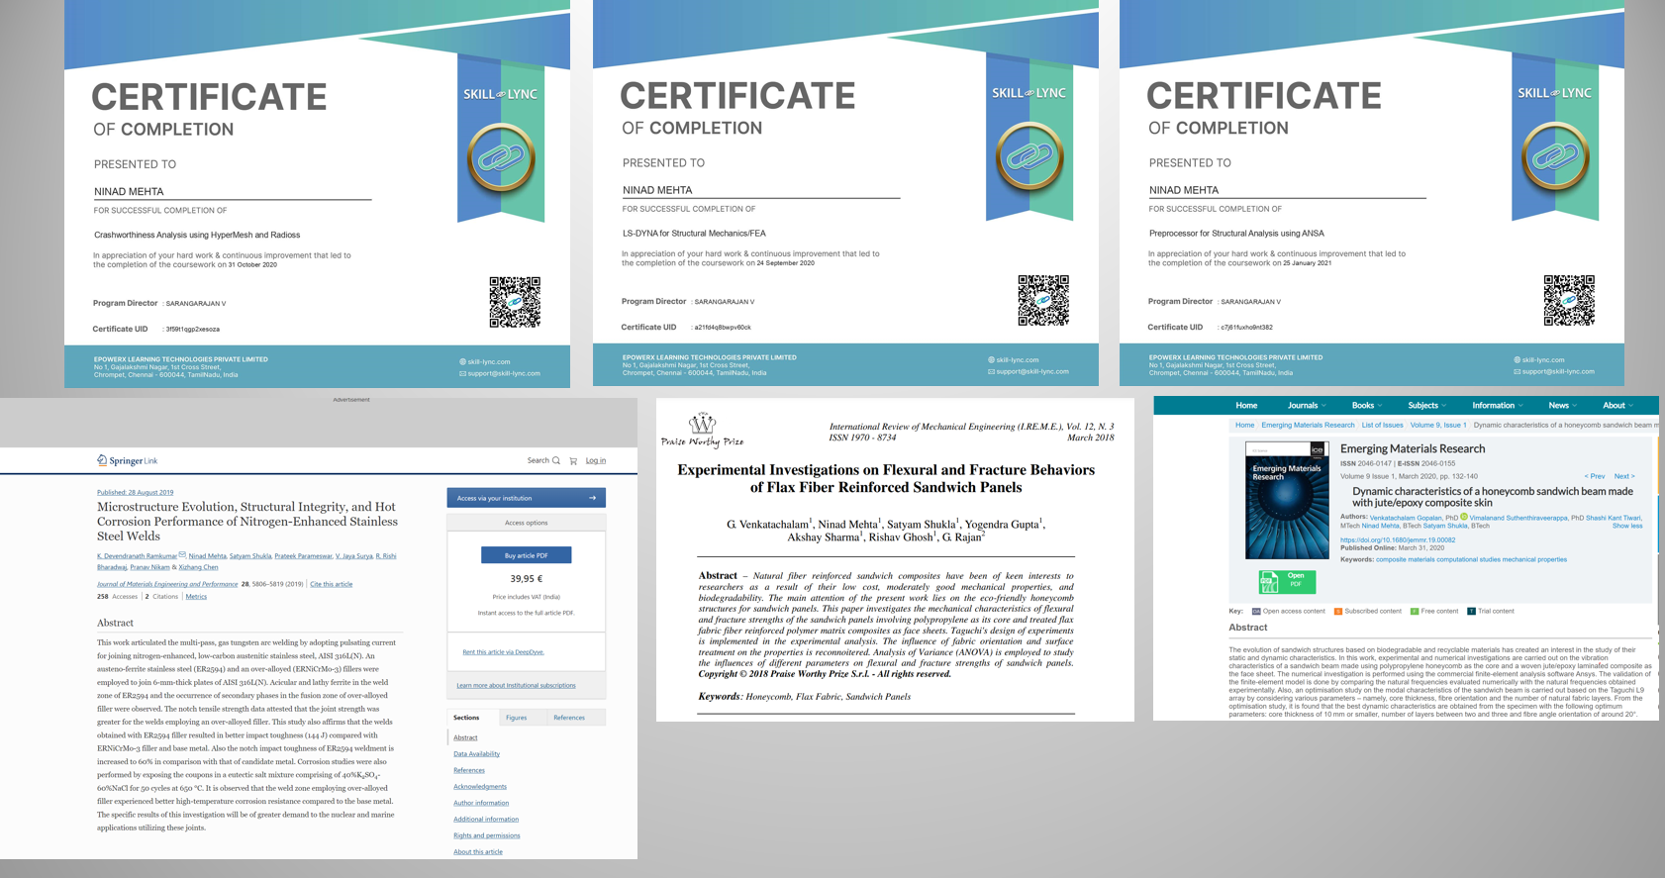
Task: Open the shopping cart icon
Action: point(573,460)
